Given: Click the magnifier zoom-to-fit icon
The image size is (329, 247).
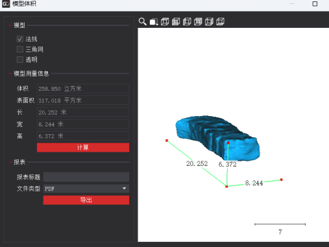Looking at the screenshot, I should [143, 21].
